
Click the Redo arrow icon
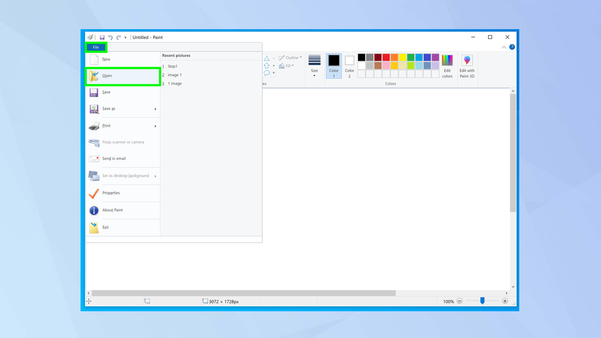click(x=118, y=37)
